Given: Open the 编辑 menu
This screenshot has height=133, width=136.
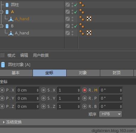Looking at the screenshot, I should [24, 55].
